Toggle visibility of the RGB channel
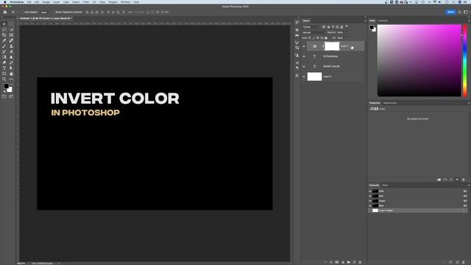 (x=370, y=191)
